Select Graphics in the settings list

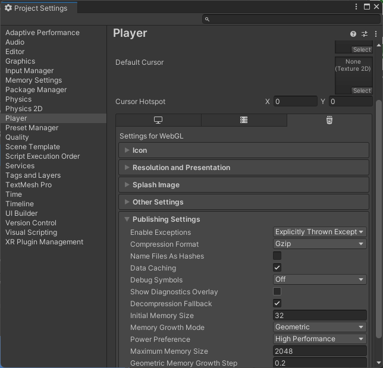click(x=20, y=61)
